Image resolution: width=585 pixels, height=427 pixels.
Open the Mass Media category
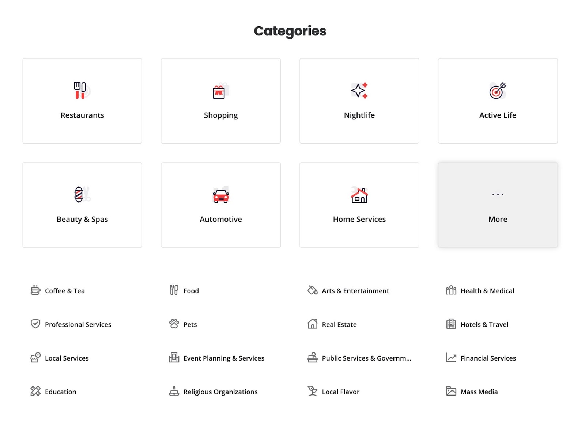pyautogui.click(x=479, y=391)
